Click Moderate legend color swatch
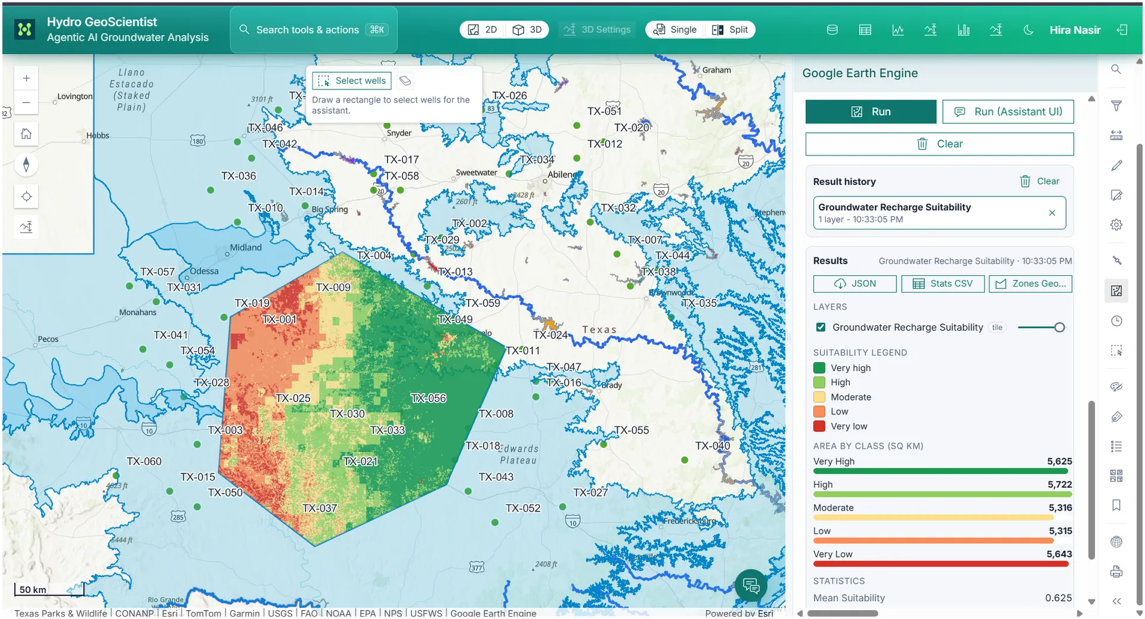Image resolution: width=1145 pixels, height=619 pixels. [x=819, y=397]
